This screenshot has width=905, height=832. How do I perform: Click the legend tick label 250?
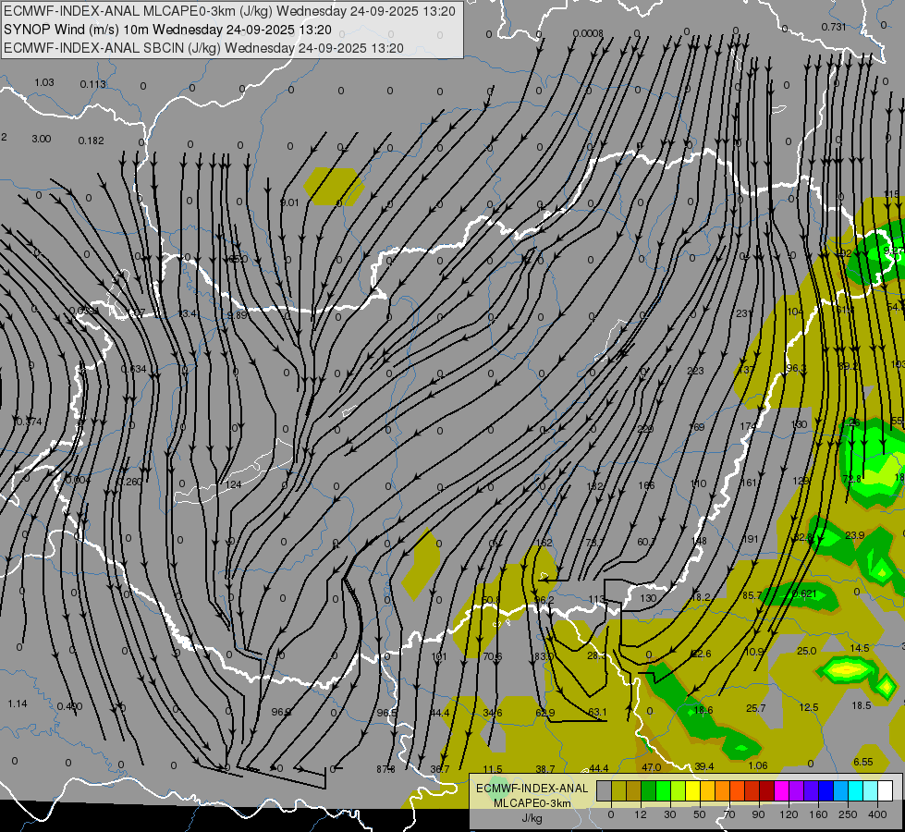click(848, 814)
